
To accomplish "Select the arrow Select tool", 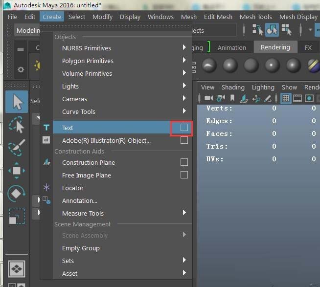I will click(x=17, y=102).
